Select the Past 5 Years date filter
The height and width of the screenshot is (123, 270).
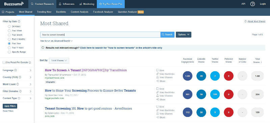click(x=9, y=48)
